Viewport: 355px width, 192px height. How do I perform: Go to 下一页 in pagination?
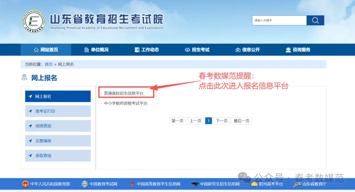click(x=222, y=121)
